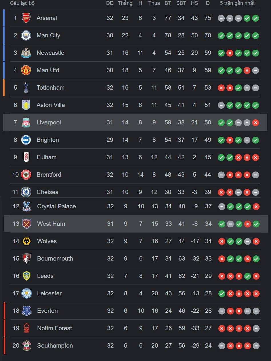The height and width of the screenshot is (361, 271).
Task: Click the Nottm Forest tree crest
Action: point(27,328)
